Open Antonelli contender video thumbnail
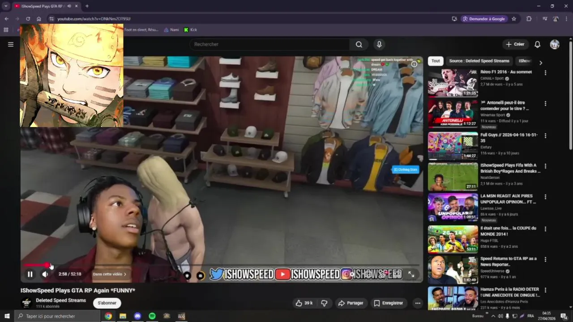This screenshot has height=322, width=573. (x=453, y=114)
